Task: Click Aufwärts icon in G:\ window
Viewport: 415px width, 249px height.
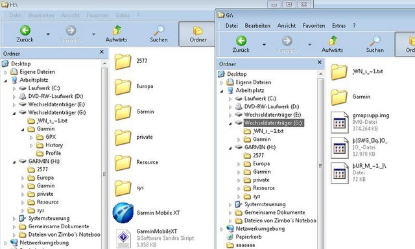Action: click(333, 41)
